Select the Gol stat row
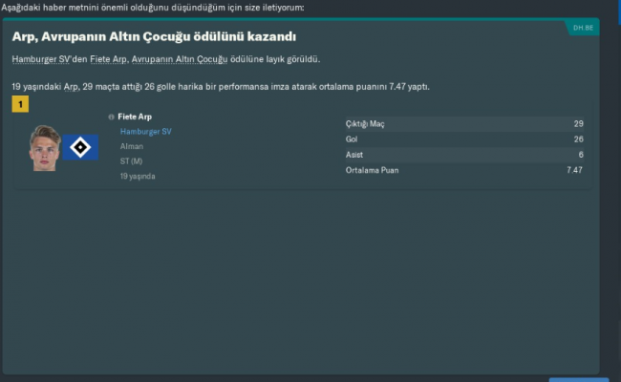Viewport: 621px width, 382px height. coord(464,139)
